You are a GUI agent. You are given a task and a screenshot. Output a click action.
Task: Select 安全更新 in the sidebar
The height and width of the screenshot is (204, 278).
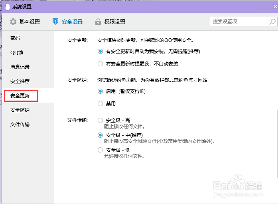20,96
